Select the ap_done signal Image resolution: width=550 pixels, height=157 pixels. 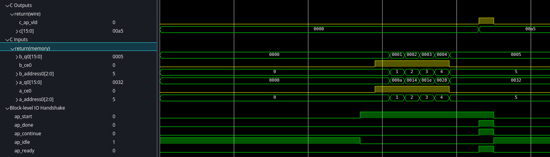[x=78, y=125]
